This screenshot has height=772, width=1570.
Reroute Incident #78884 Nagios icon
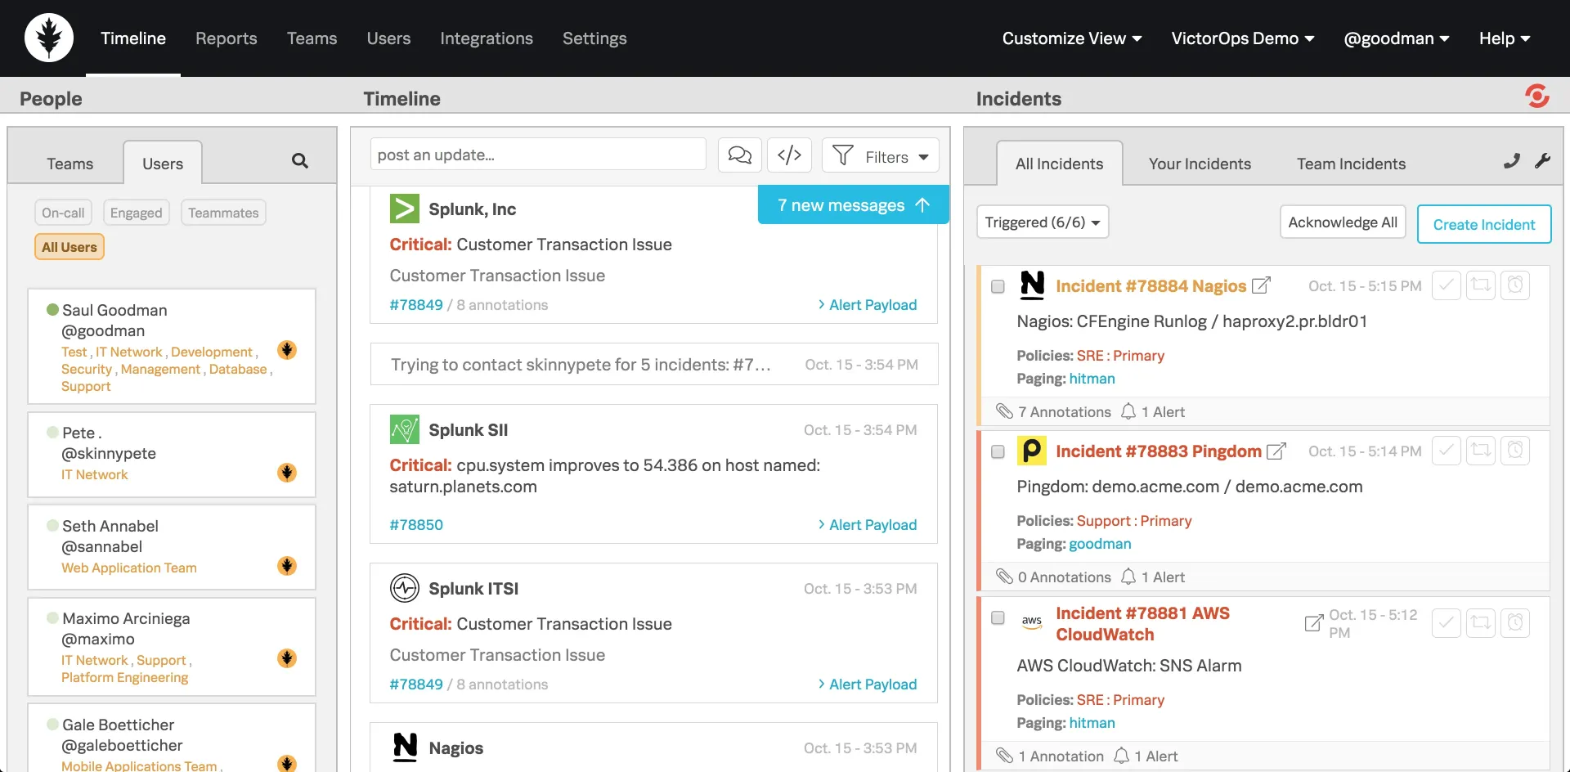point(1481,285)
